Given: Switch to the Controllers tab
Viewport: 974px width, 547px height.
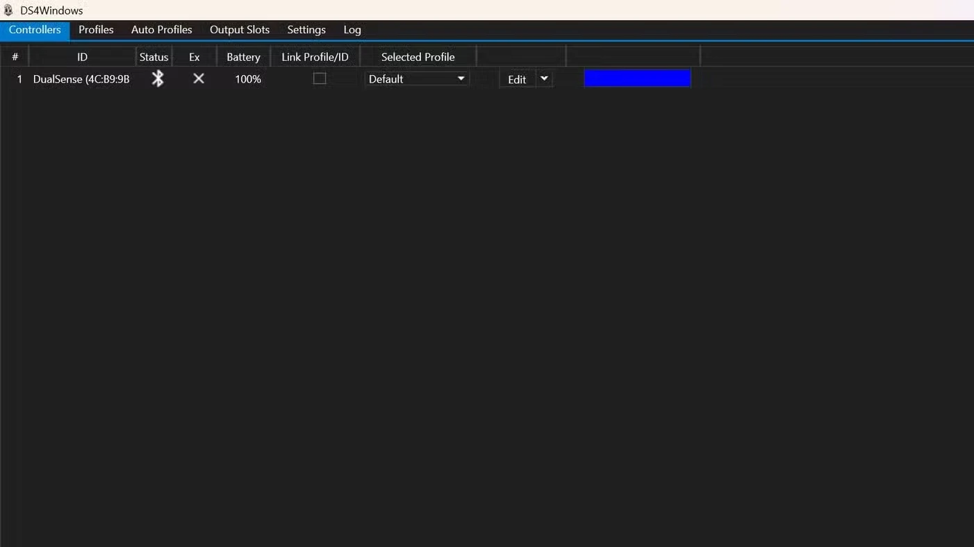Looking at the screenshot, I should pyautogui.click(x=35, y=30).
